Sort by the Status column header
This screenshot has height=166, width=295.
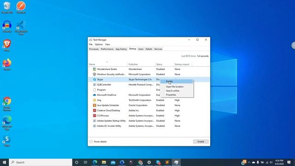point(164,64)
